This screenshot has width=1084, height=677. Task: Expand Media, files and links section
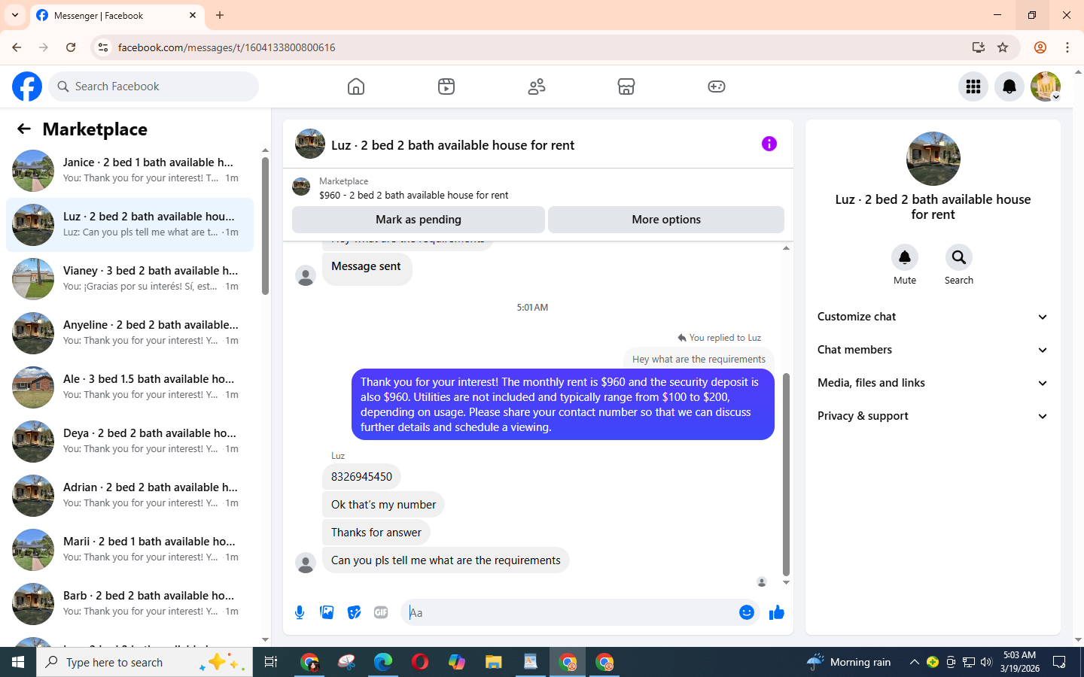933,383
